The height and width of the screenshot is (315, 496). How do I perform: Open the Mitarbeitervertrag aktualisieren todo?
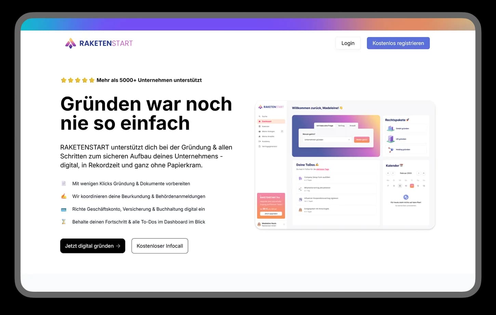336,189
